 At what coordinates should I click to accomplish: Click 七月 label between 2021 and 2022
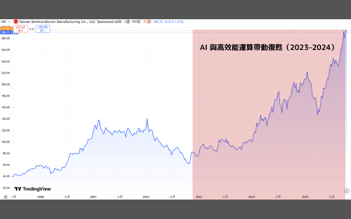point(120,197)
